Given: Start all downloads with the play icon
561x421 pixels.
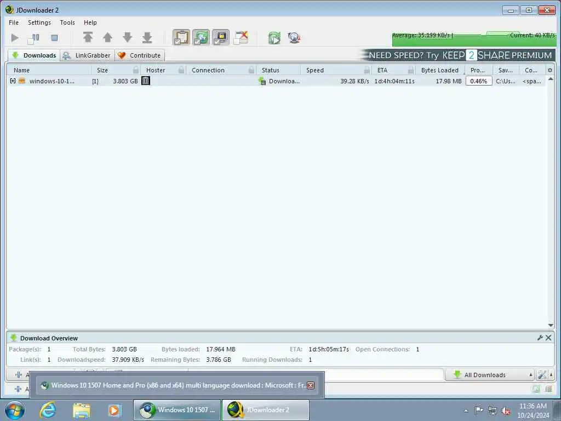Looking at the screenshot, I should tap(15, 38).
